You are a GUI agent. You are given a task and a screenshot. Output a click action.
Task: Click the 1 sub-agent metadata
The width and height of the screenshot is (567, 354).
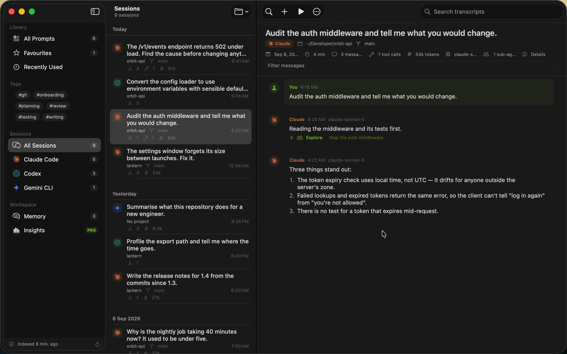[x=499, y=54]
